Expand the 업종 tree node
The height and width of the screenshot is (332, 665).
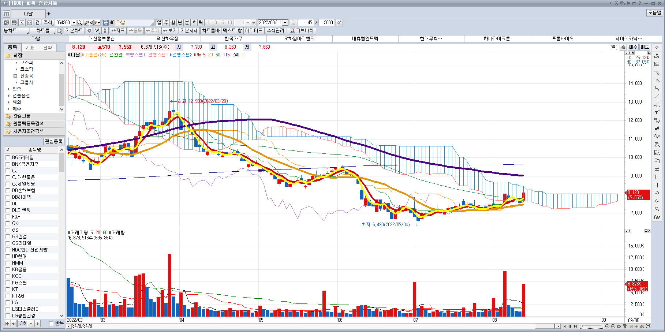pyautogui.click(x=9, y=89)
